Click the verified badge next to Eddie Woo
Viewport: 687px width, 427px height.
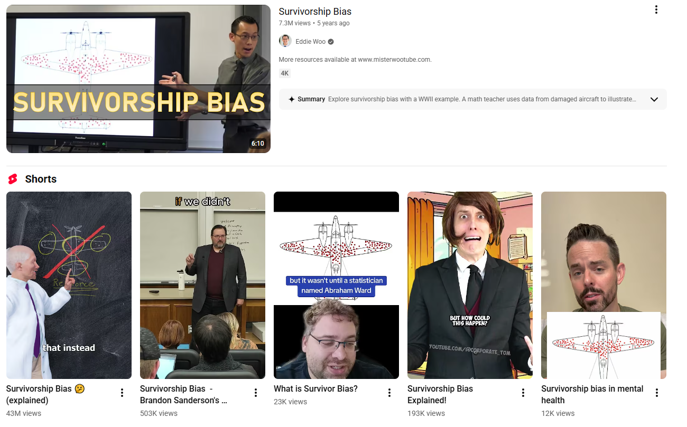[x=331, y=42]
